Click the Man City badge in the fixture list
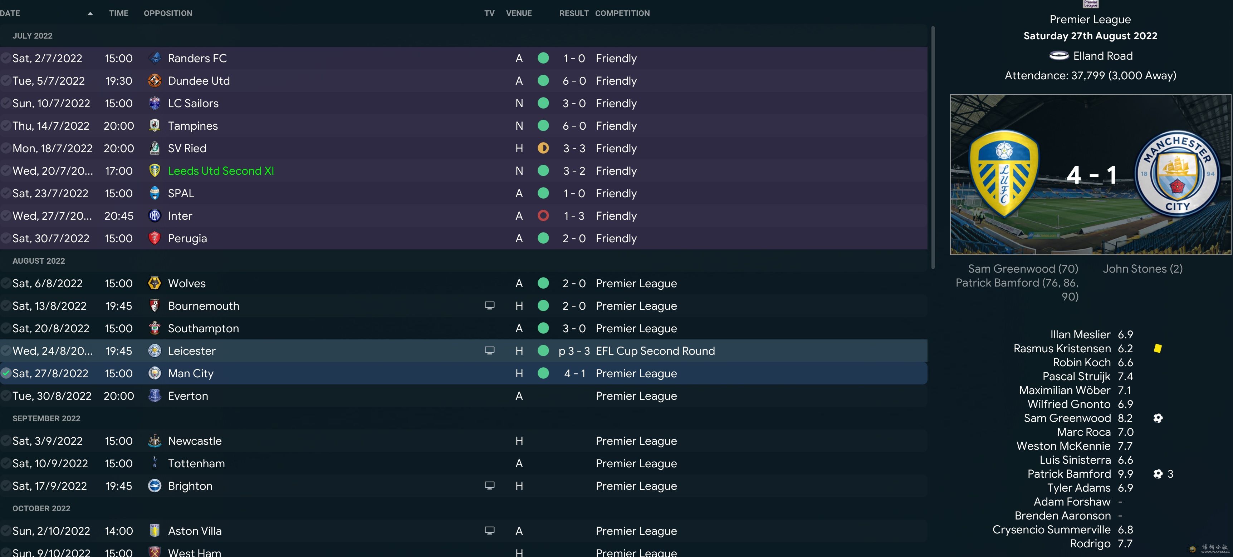The height and width of the screenshot is (557, 1233). coord(154,373)
